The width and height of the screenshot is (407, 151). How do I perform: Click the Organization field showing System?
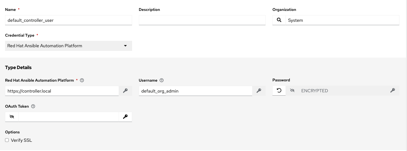(342, 20)
